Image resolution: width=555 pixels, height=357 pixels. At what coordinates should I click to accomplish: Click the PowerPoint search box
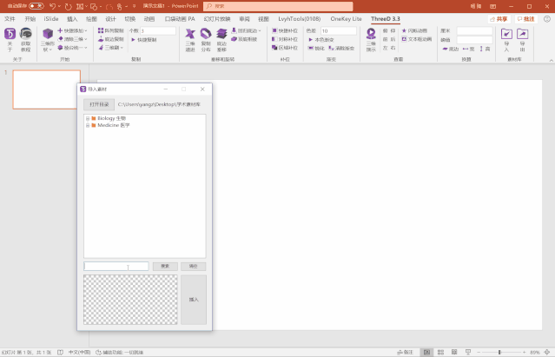pyautogui.click(x=278, y=6)
